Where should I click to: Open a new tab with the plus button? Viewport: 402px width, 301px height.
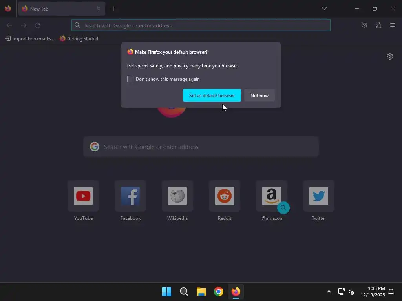[113, 9]
